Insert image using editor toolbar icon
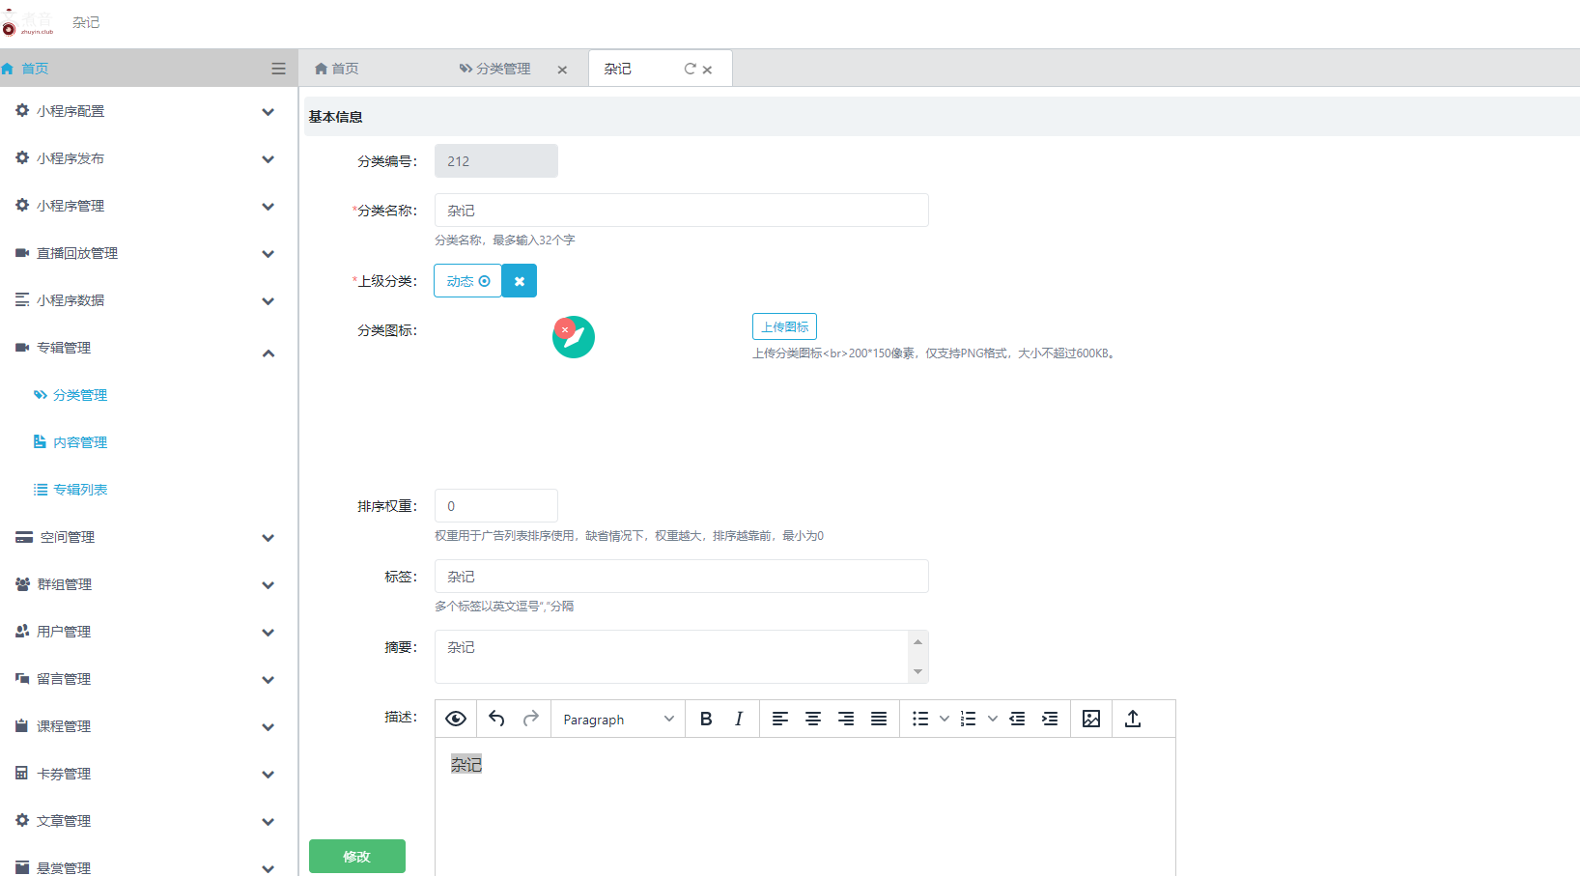 [1091, 719]
